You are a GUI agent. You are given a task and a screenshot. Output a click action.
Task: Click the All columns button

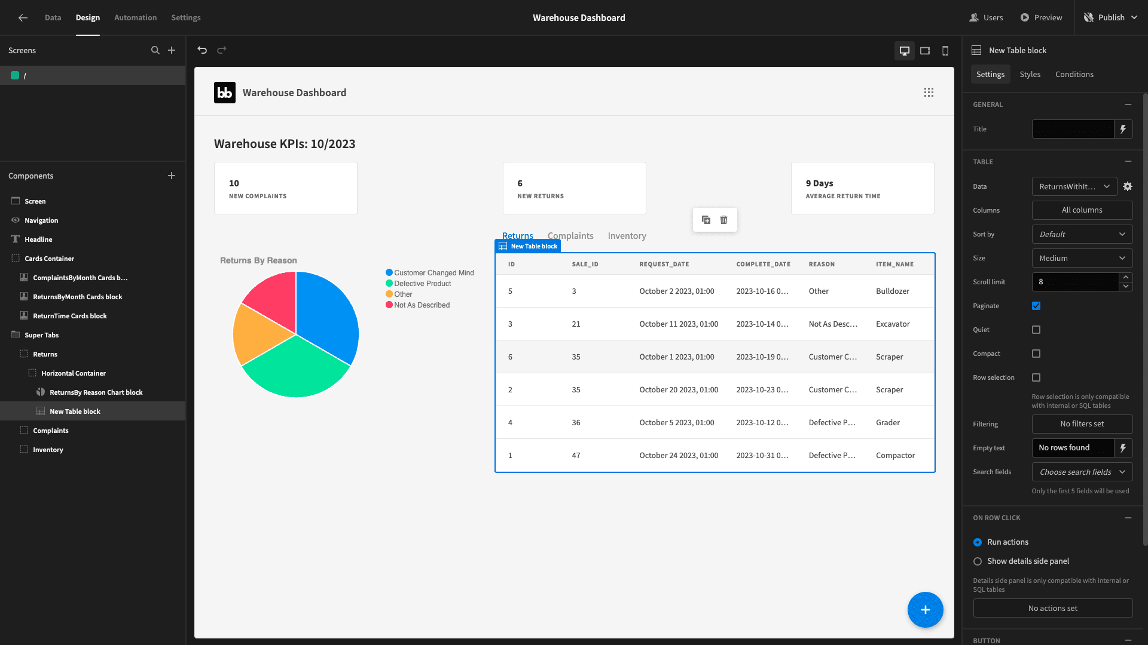pos(1082,210)
